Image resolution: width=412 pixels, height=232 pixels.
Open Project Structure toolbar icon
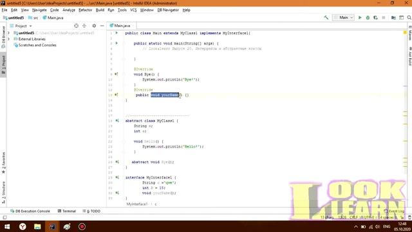[x=393, y=17]
